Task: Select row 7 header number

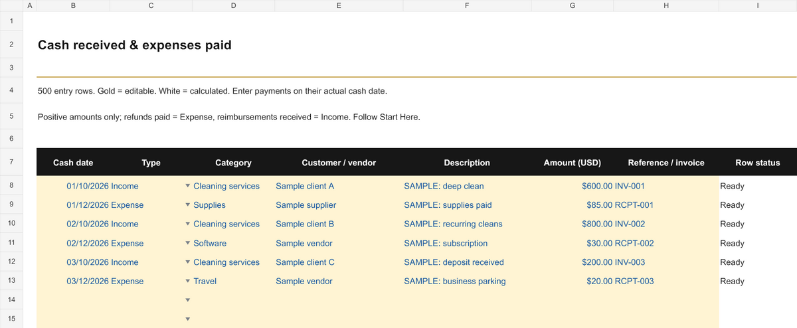Action: (11, 162)
